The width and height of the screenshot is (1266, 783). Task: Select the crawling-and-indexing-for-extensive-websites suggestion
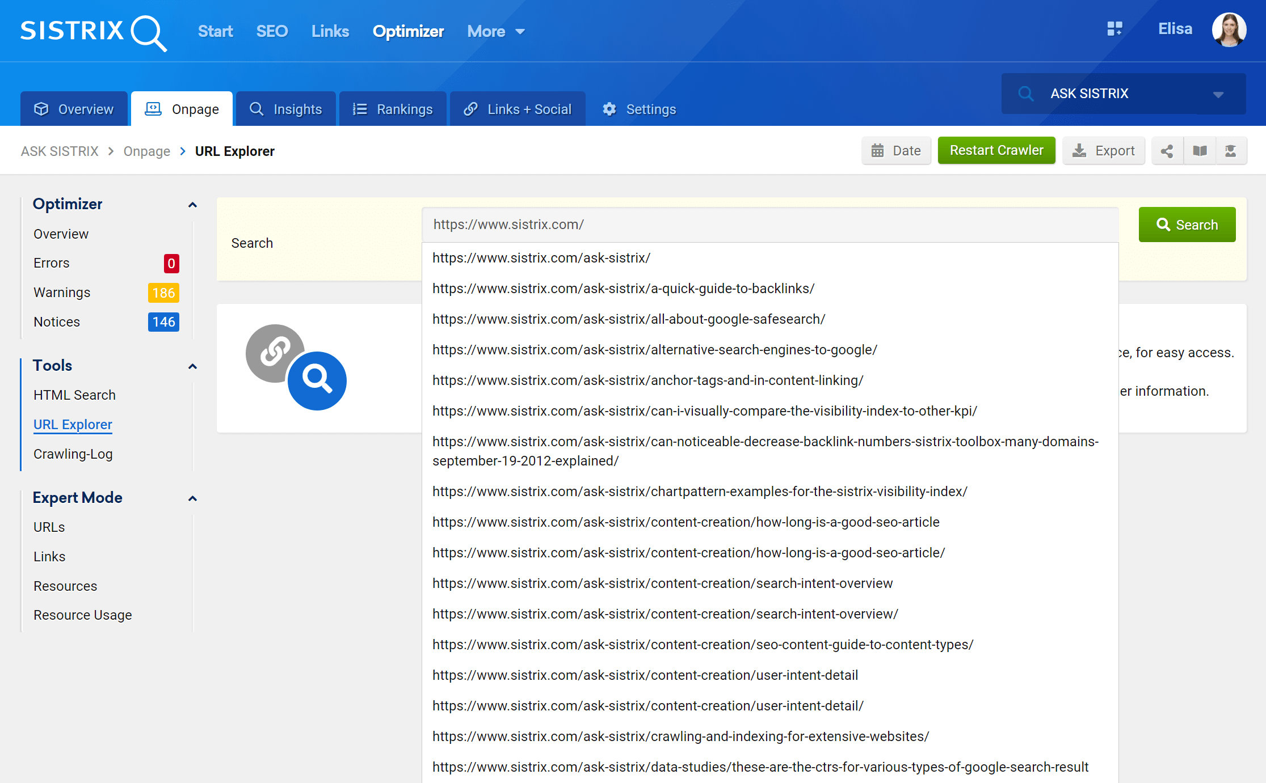coord(770,737)
